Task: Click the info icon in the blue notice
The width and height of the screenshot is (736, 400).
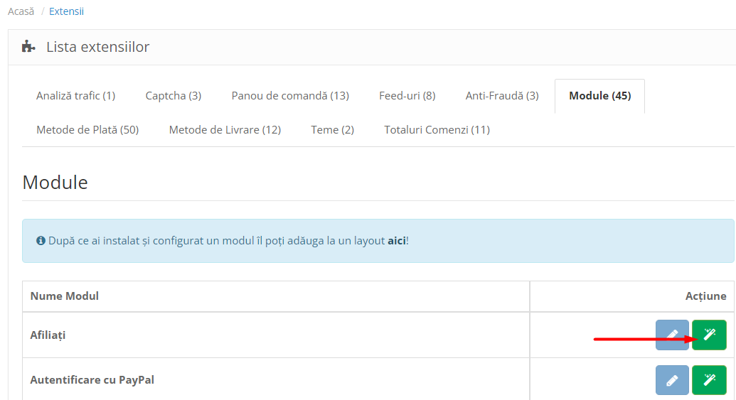Action: coord(41,241)
